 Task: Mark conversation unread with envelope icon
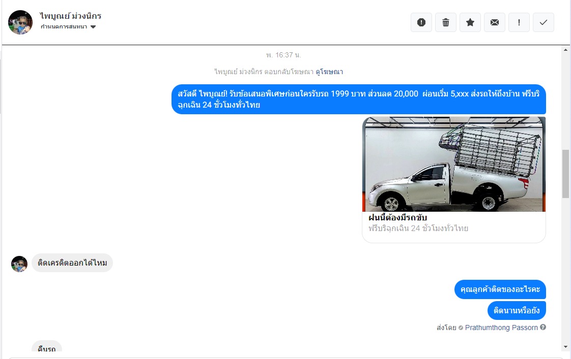[x=495, y=22]
